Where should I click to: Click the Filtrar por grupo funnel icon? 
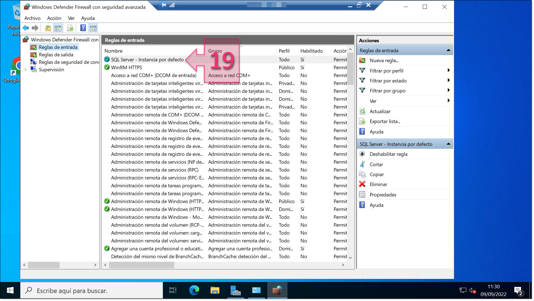[x=362, y=91]
